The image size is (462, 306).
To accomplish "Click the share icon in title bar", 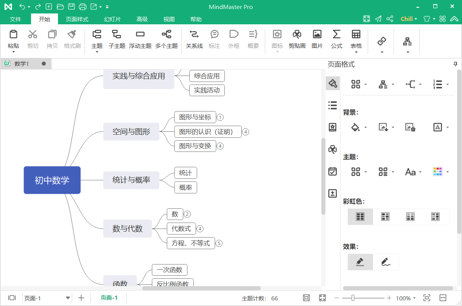I will tap(390, 19).
